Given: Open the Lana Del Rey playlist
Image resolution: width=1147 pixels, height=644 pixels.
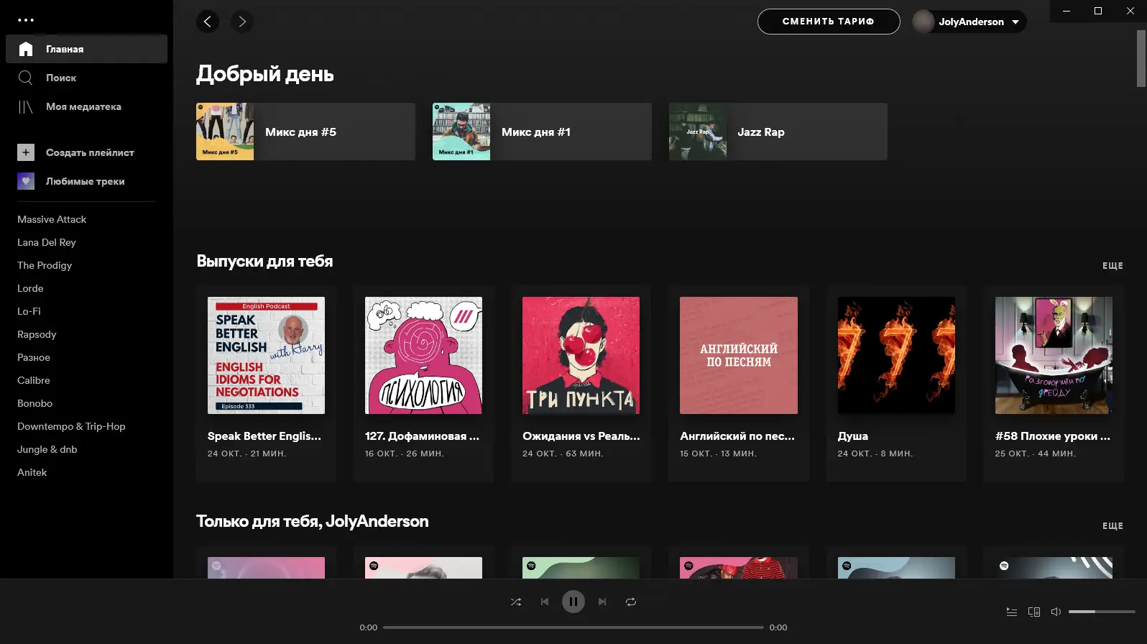Looking at the screenshot, I should [x=47, y=242].
